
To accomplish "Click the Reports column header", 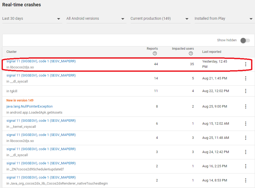I will tap(152, 49).
